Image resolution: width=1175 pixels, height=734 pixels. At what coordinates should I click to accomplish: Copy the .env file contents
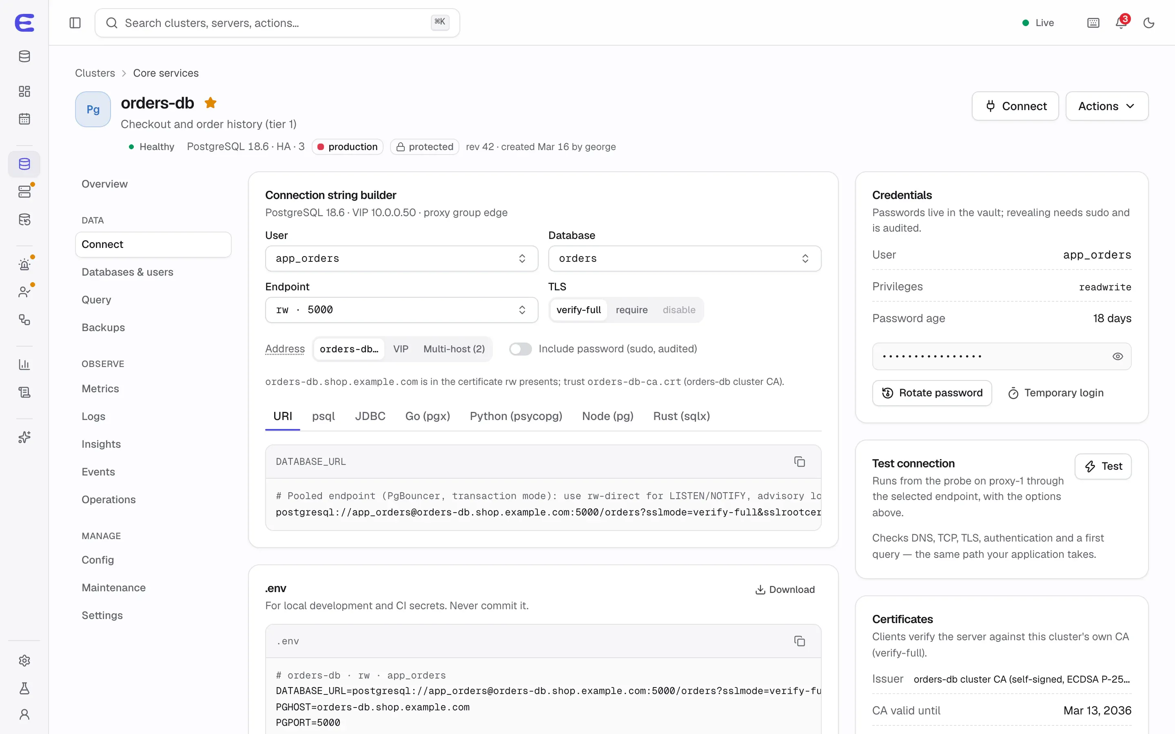click(x=799, y=641)
